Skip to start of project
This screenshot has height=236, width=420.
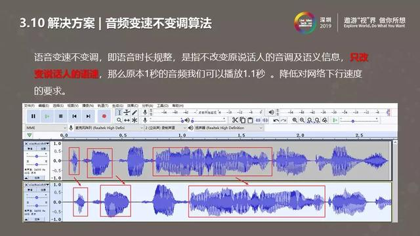pyautogui.click(x=74, y=116)
